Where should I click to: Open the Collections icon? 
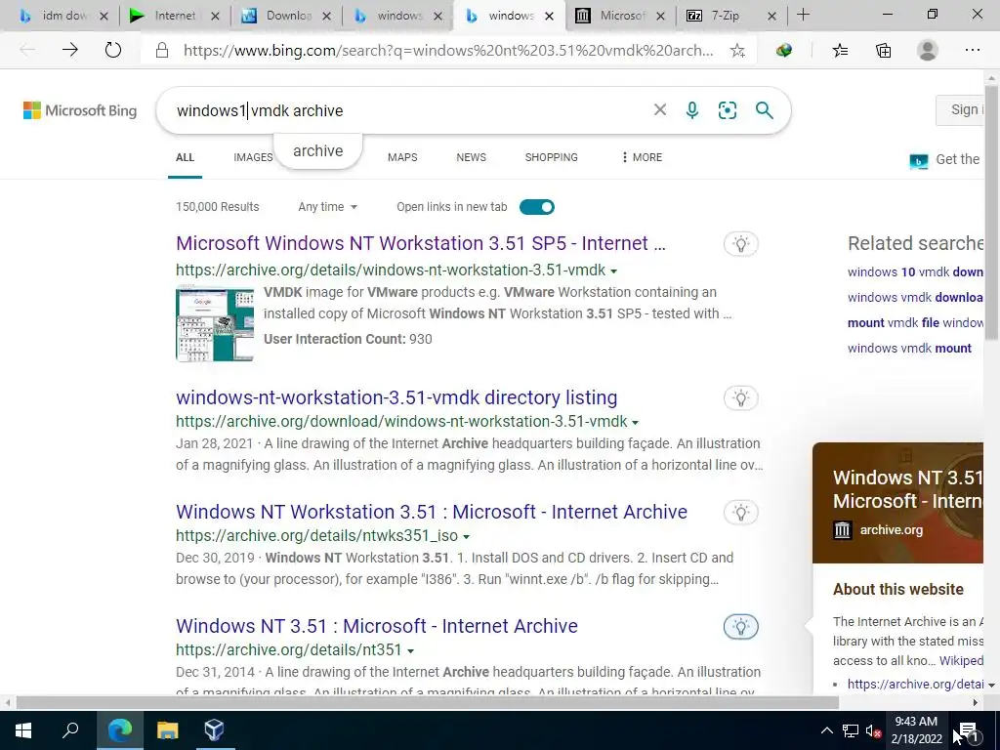pyautogui.click(x=883, y=51)
